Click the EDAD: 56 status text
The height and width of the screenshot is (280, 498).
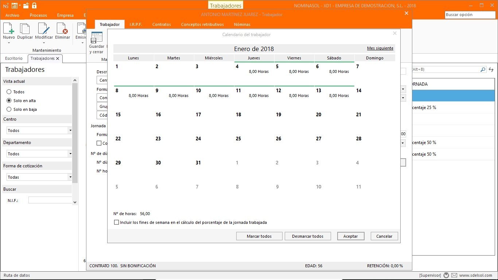pos(314,266)
